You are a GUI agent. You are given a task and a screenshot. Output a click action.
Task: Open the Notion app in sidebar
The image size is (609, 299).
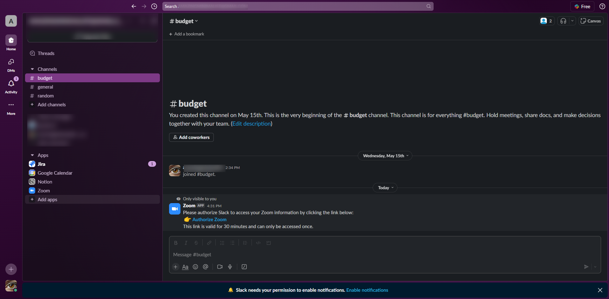[x=44, y=182]
